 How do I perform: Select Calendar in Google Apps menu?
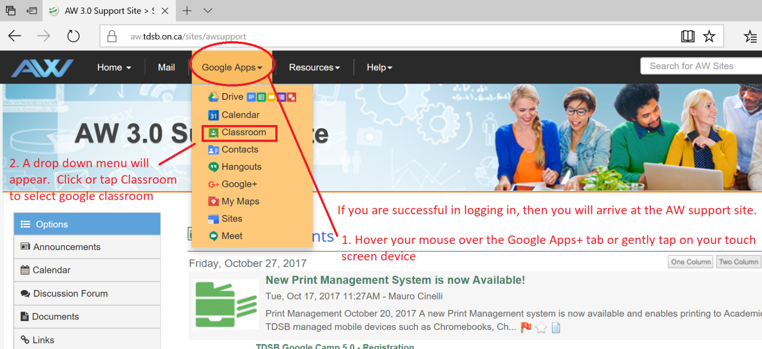click(x=241, y=115)
